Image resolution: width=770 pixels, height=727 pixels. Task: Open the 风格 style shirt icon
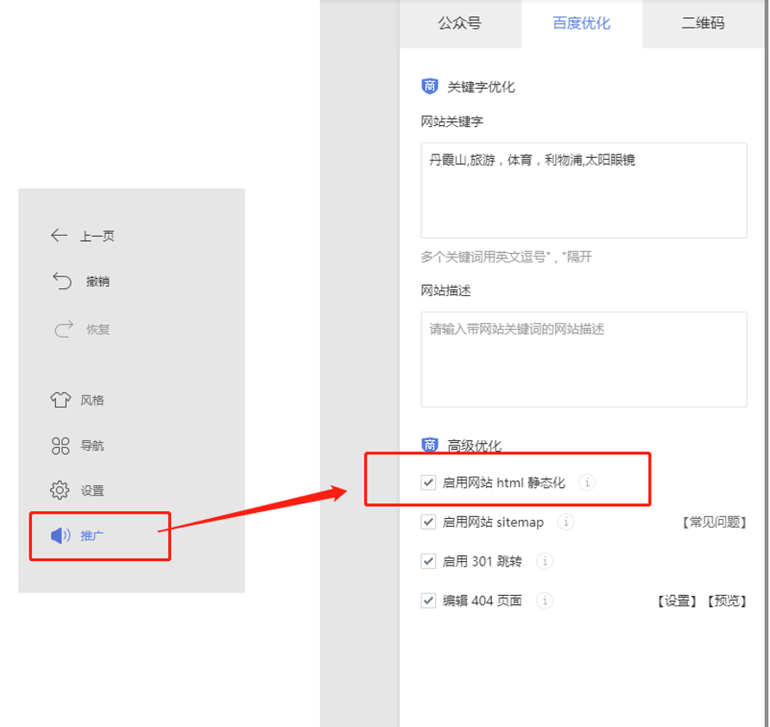pos(60,400)
